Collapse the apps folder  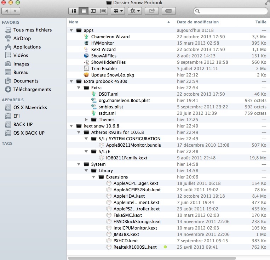71,30
